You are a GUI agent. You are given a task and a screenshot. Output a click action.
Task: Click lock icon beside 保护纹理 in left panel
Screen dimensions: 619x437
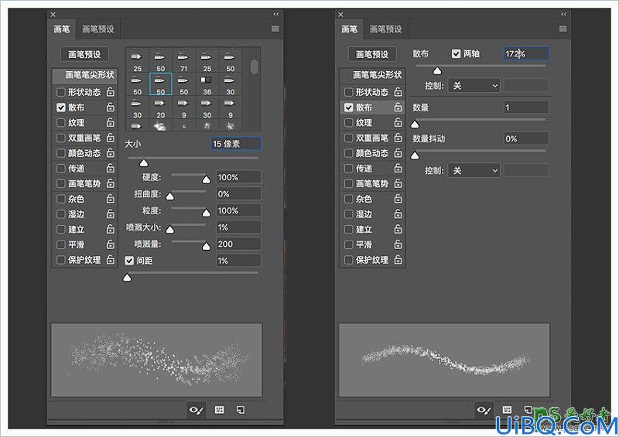[x=111, y=260]
